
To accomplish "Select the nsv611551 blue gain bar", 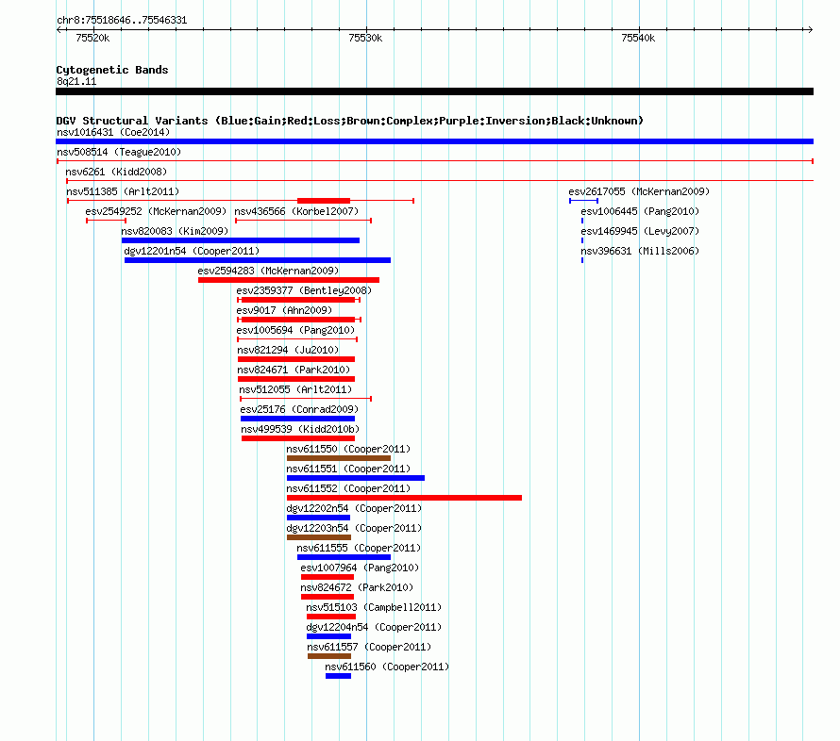I will [x=356, y=478].
